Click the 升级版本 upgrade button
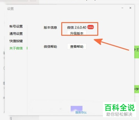Viewport: 139px width, 120px height. (x=77, y=33)
